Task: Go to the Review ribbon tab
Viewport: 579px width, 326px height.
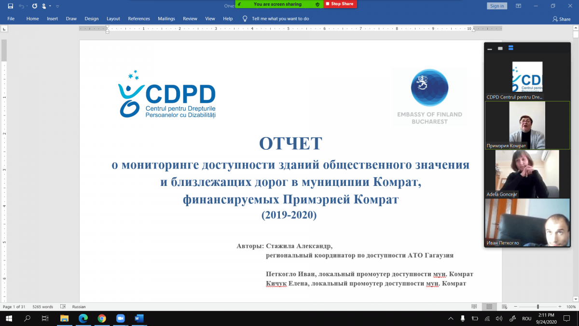Action: point(190,19)
